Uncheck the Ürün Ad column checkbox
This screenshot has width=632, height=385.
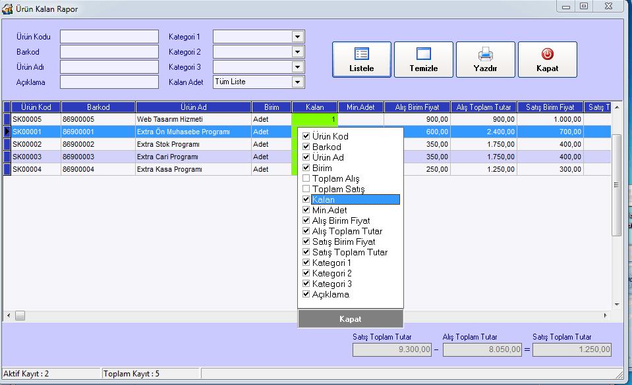pos(306,157)
